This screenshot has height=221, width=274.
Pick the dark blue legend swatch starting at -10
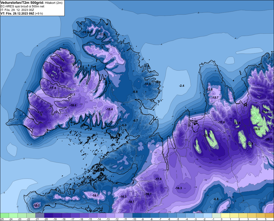tap(137, 216)
